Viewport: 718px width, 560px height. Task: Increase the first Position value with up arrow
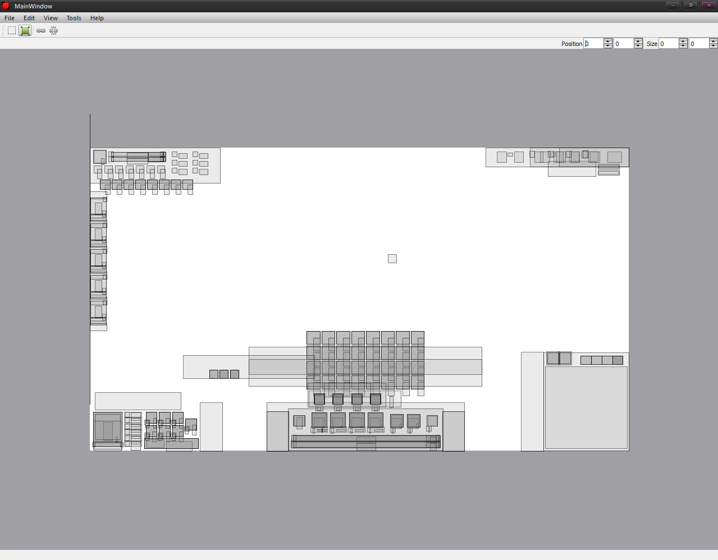[x=608, y=41]
